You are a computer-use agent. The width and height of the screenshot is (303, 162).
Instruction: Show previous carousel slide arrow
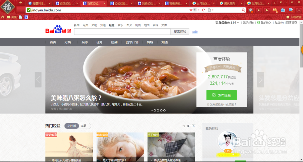38,80
